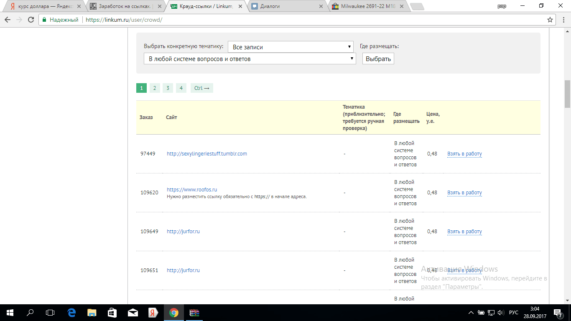Click the browser back arrow

coord(8,20)
